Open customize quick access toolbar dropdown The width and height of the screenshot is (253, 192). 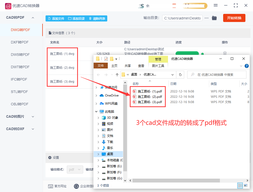pos(116,59)
